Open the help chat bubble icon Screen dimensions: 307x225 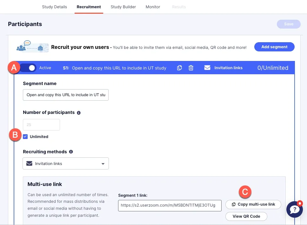294,209
